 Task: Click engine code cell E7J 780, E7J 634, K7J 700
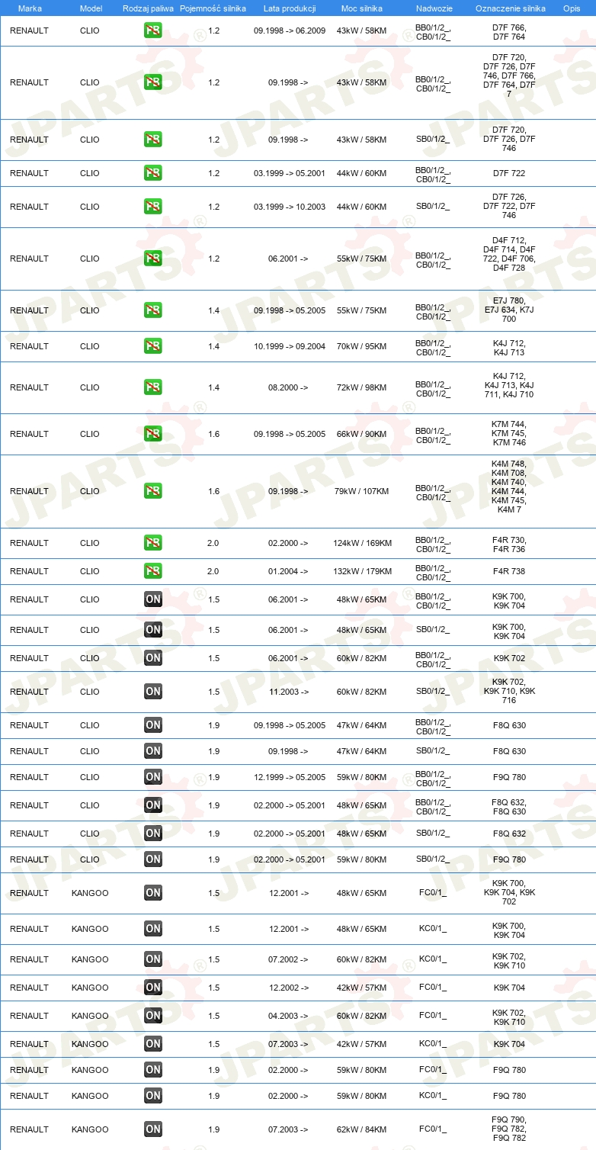[x=509, y=310]
